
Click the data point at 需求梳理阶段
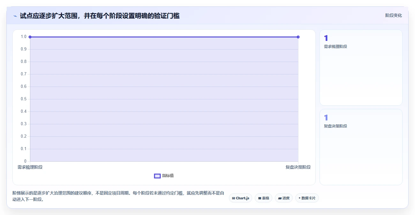pos(30,37)
